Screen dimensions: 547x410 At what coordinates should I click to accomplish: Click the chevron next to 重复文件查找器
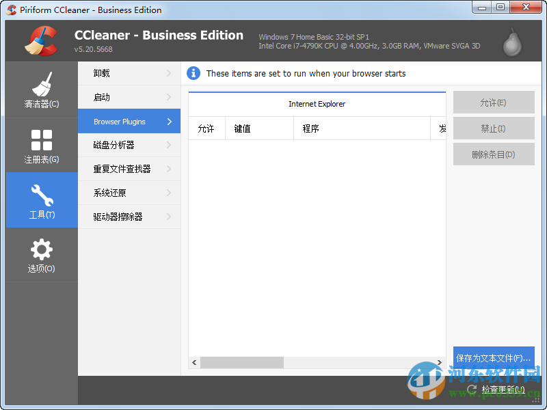pyautogui.click(x=169, y=169)
